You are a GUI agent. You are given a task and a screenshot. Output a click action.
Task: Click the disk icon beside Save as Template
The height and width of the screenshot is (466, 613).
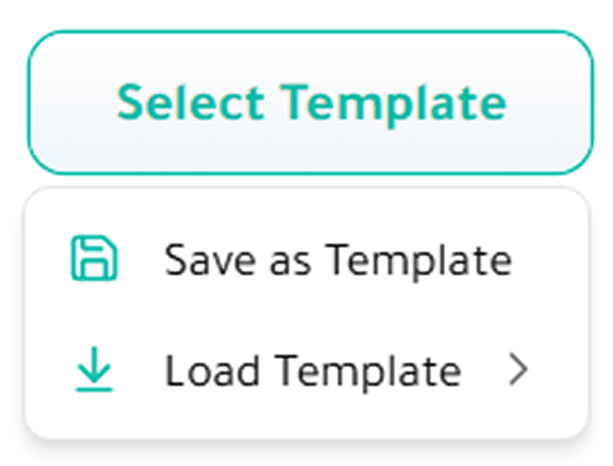coord(94,260)
